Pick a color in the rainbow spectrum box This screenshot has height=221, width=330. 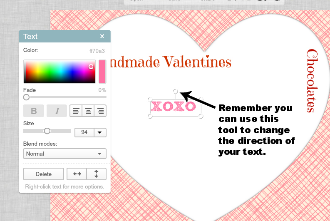coord(59,72)
